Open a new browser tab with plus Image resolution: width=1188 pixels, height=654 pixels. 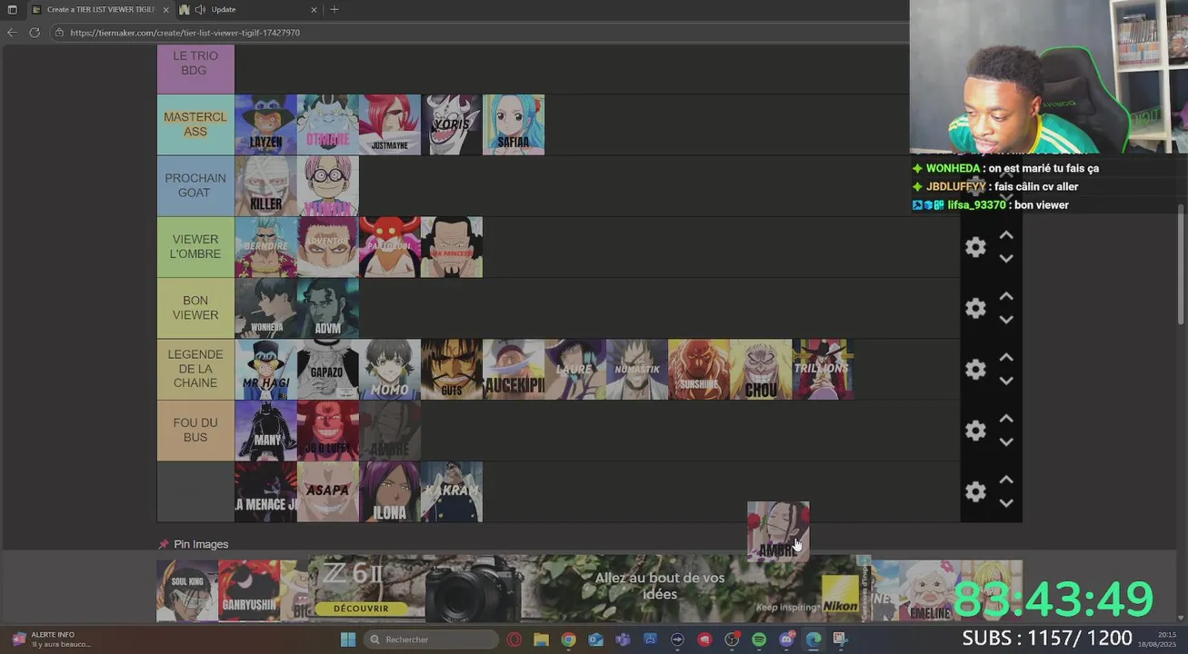point(334,9)
